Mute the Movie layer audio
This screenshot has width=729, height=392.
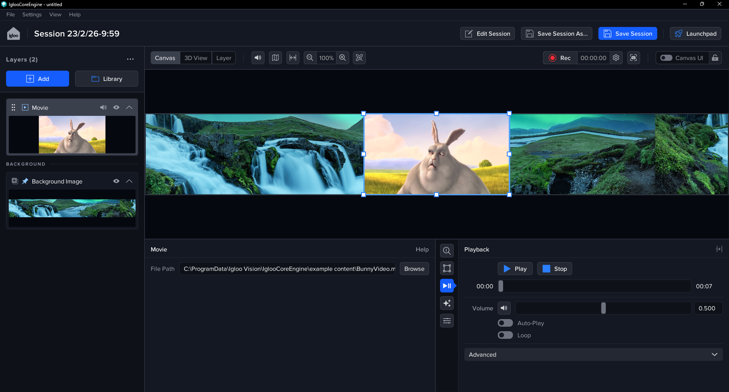tap(103, 107)
